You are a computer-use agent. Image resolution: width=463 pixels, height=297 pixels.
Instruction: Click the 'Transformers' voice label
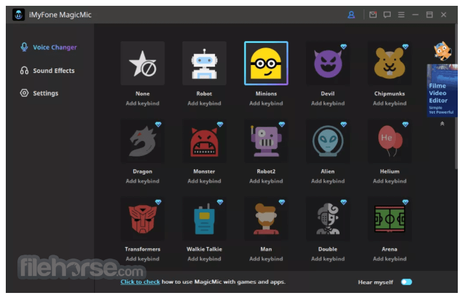pos(143,249)
